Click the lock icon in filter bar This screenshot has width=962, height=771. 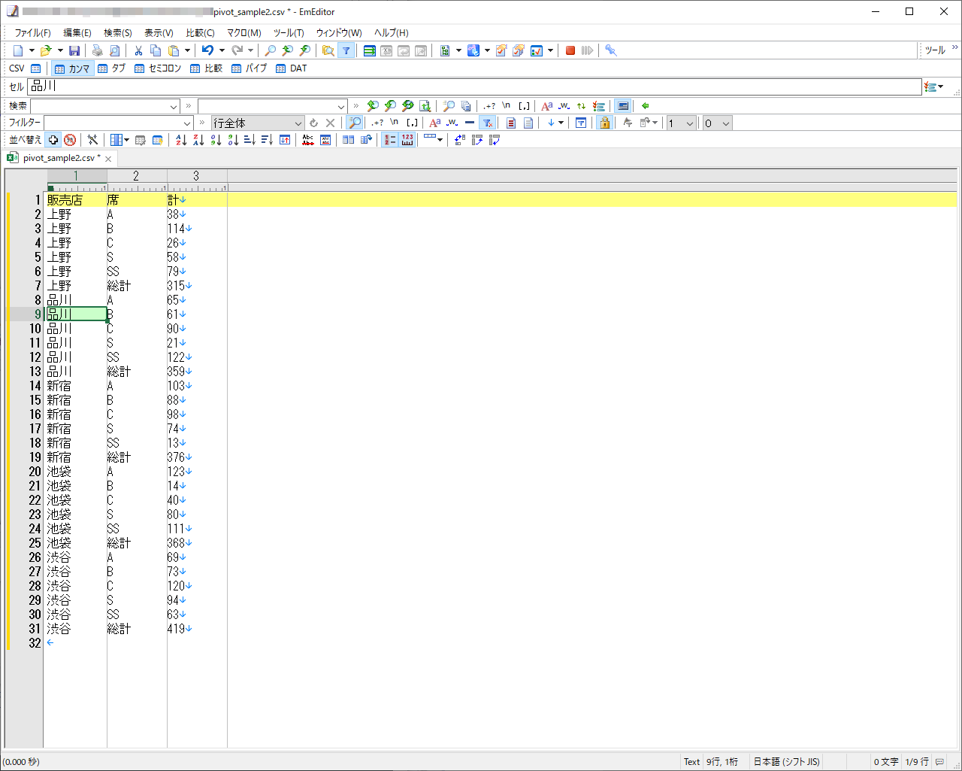[x=604, y=123]
